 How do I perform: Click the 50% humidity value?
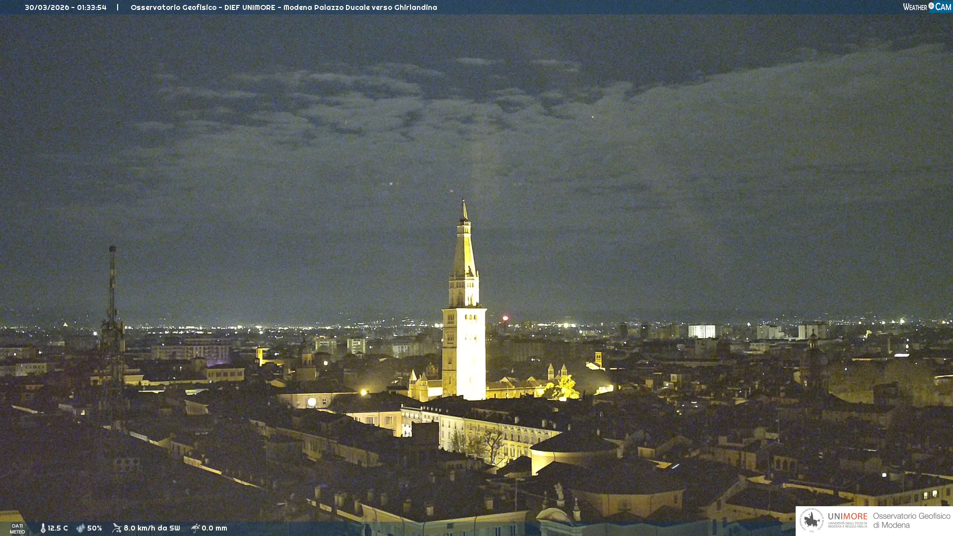94,528
